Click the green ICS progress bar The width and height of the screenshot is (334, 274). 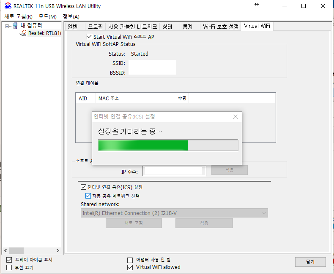click(x=168, y=145)
